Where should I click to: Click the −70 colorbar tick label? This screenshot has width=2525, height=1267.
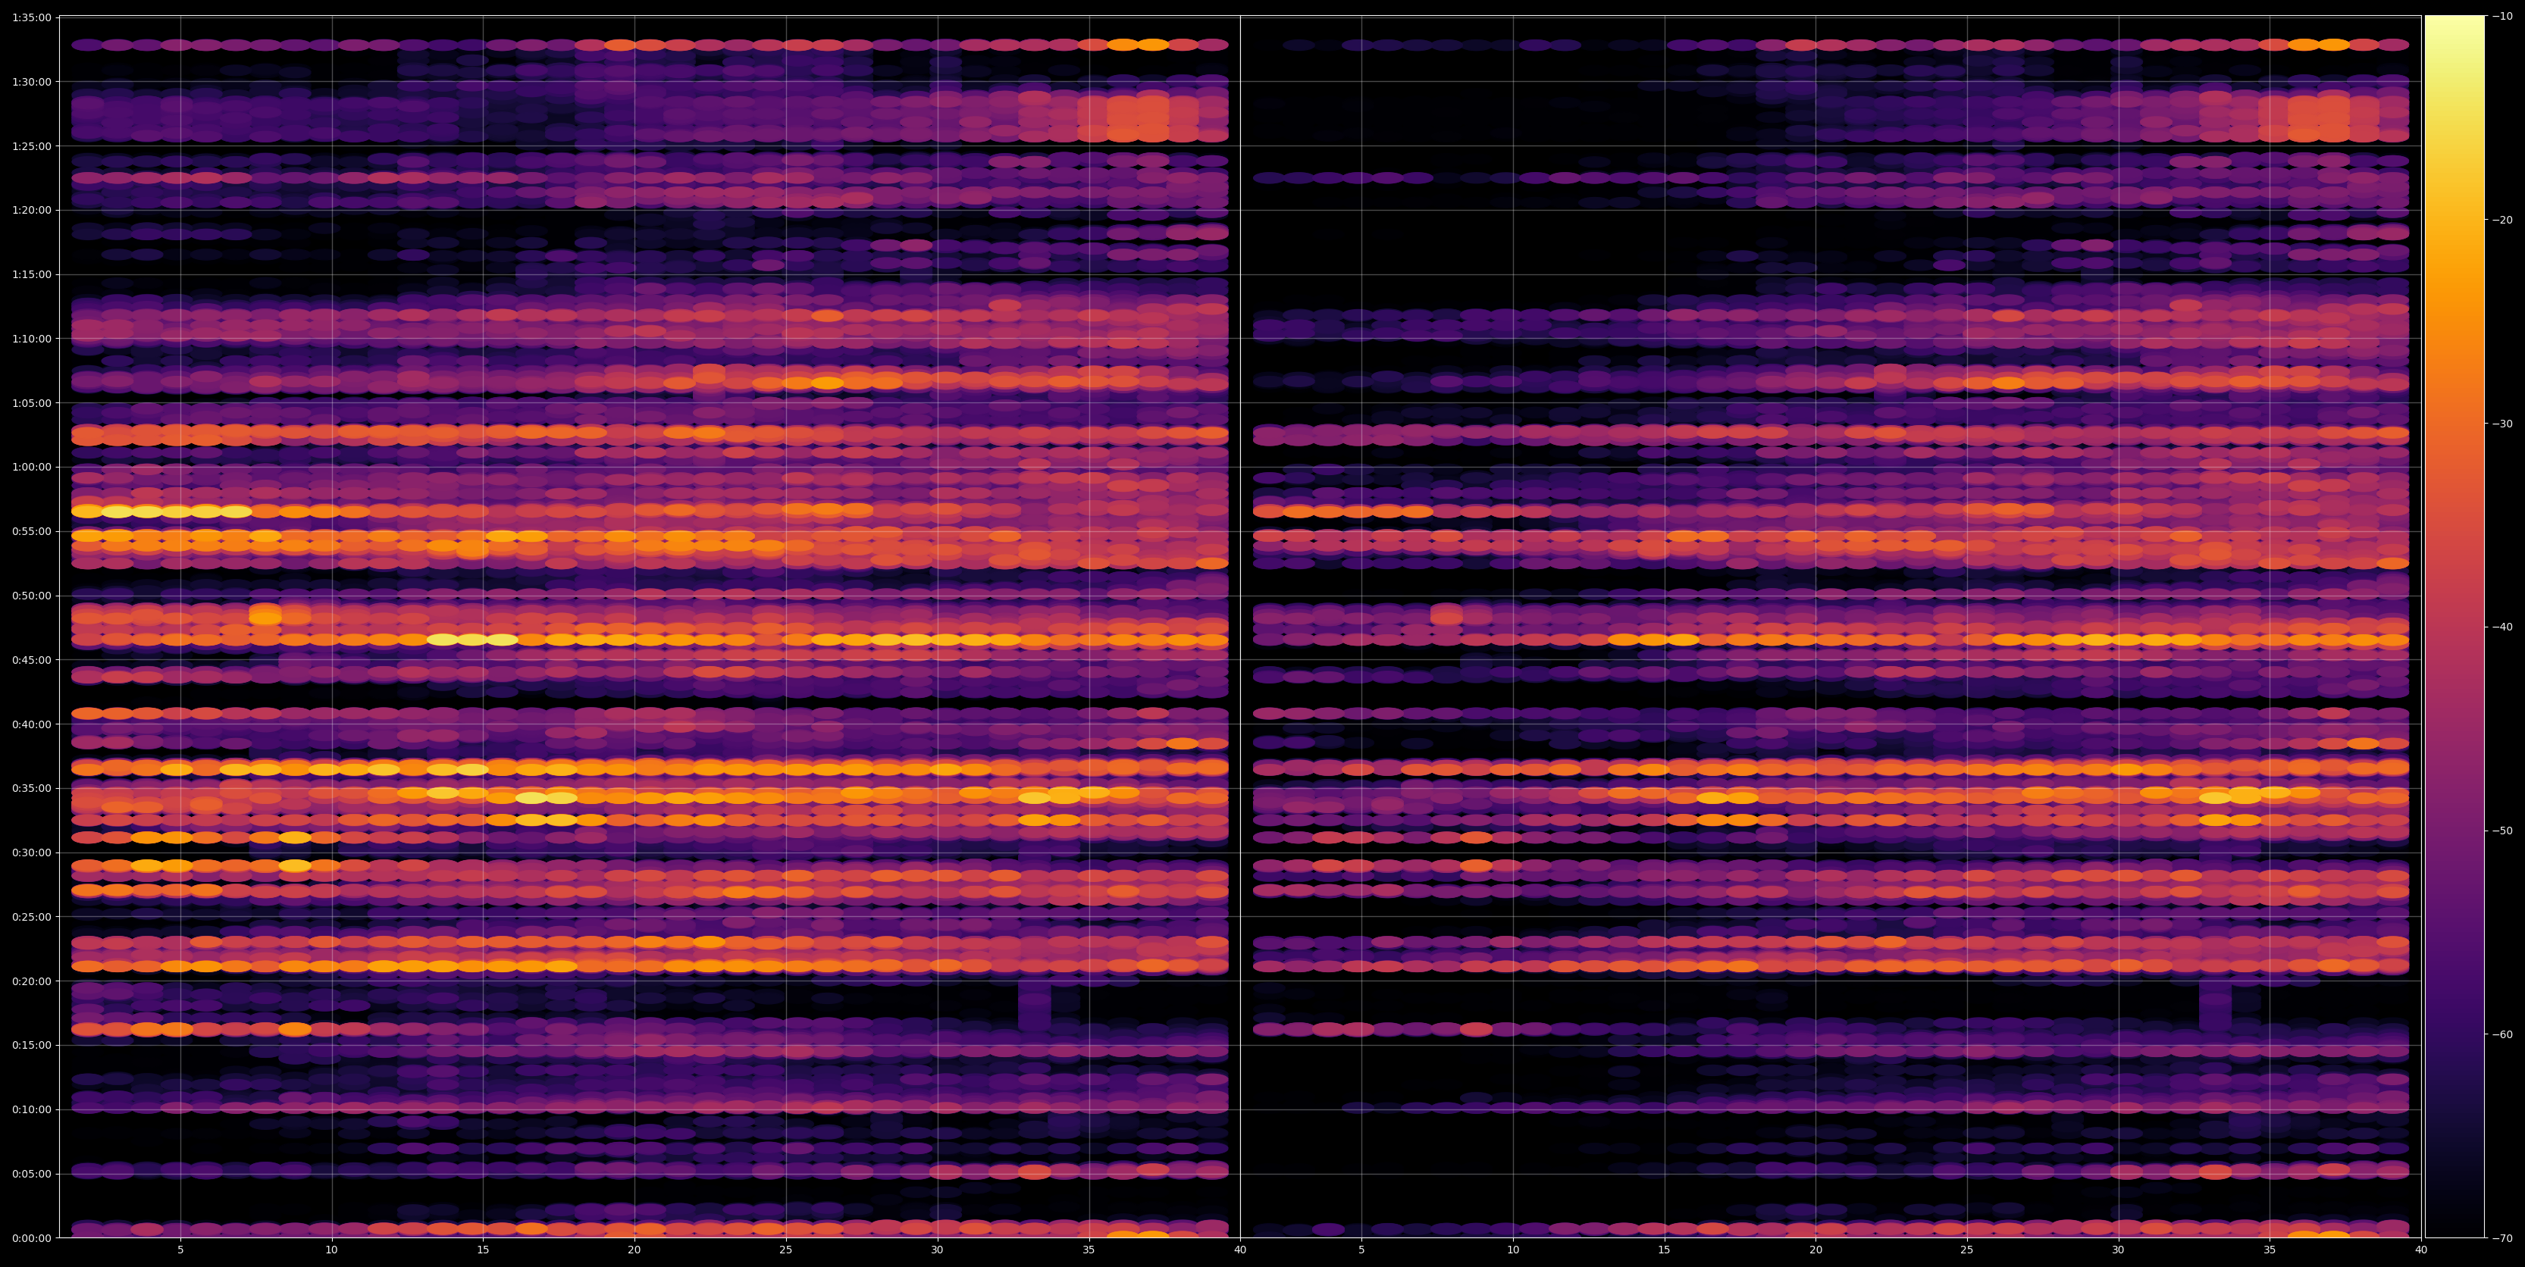point(2502,1238)
